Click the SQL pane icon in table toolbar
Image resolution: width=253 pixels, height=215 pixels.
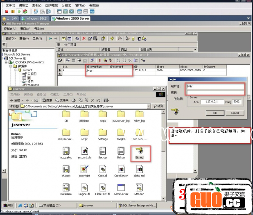(x=79, y=61)
